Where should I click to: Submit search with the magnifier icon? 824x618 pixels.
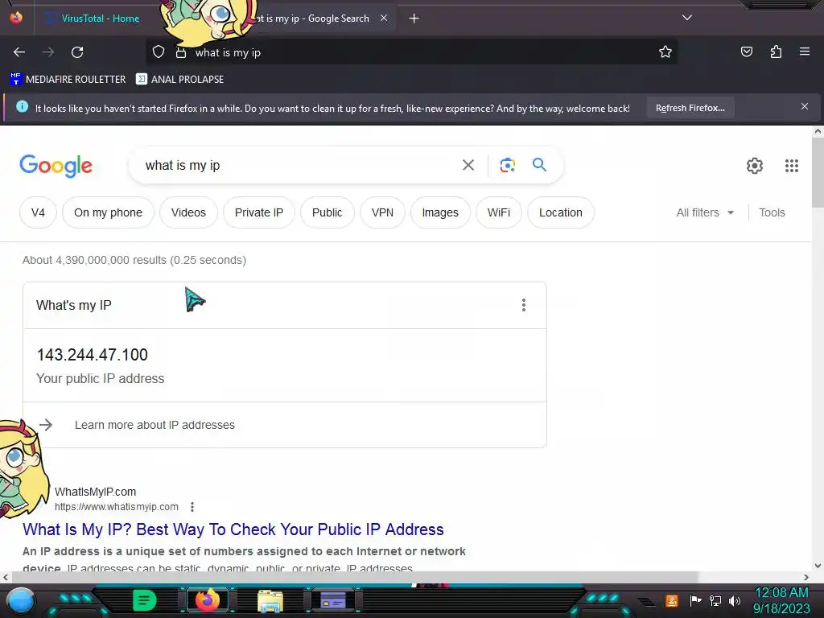(x=540, y=164)
